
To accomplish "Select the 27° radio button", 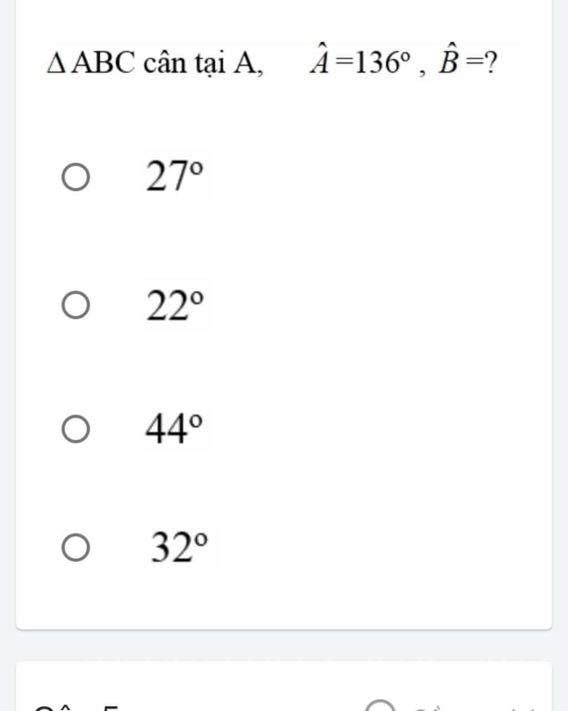I will coord(75,177).
